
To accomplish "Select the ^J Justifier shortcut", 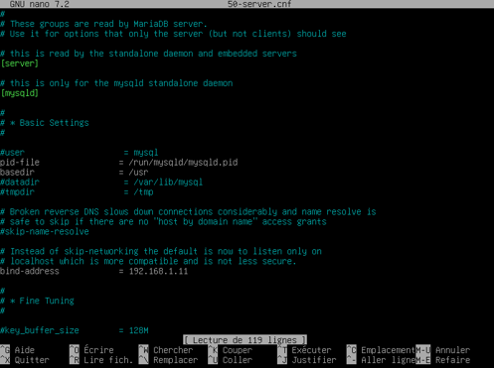I will click(x=306, y=360).
